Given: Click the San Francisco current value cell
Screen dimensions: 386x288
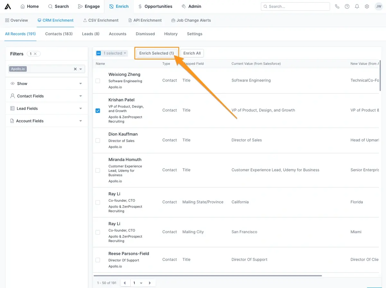Looking at the screenshot, I should tap(244, 232).
